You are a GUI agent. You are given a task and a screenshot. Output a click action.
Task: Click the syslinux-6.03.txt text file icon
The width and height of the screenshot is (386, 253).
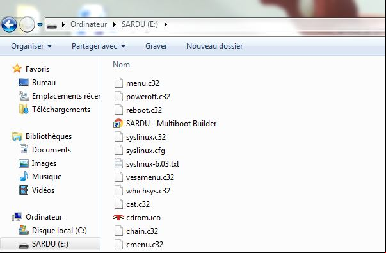pyautogui.click(x=118, y=163)
